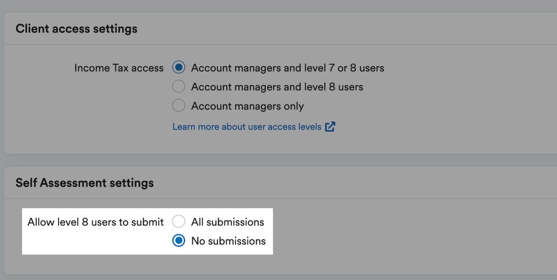Click the Income Tax access label
Viewport: 557px width, 280px height.
point(119,68)
